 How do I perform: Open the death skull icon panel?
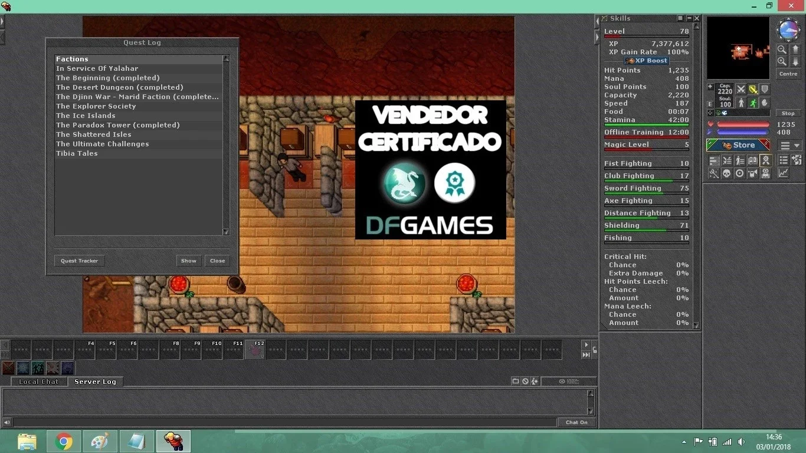click(x=726, y=173)
